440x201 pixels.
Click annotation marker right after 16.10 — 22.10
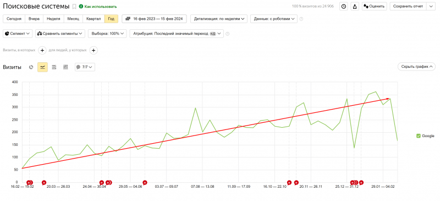pyautogui.click(x=289, y=183)
